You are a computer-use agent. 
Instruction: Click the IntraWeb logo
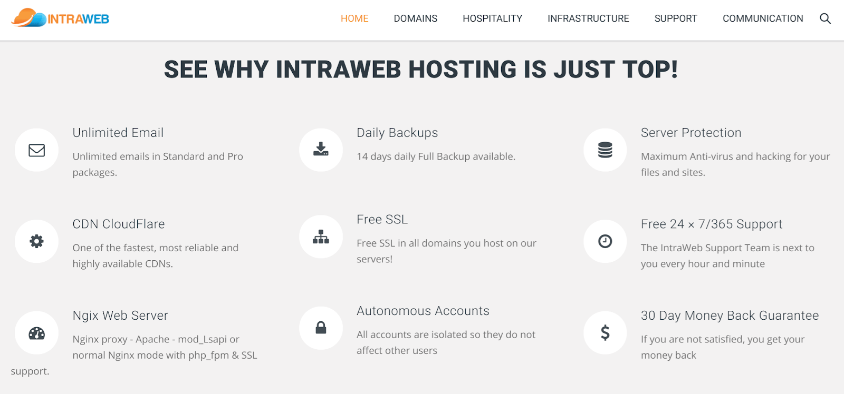tap(60, 18)
